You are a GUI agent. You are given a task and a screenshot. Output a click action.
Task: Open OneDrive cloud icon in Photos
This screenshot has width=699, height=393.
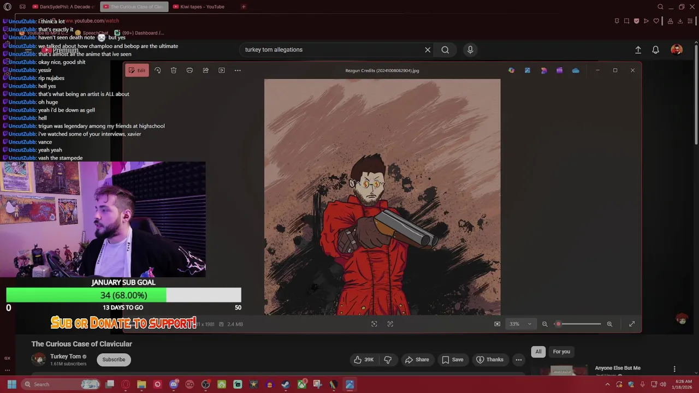pos(576,70)
